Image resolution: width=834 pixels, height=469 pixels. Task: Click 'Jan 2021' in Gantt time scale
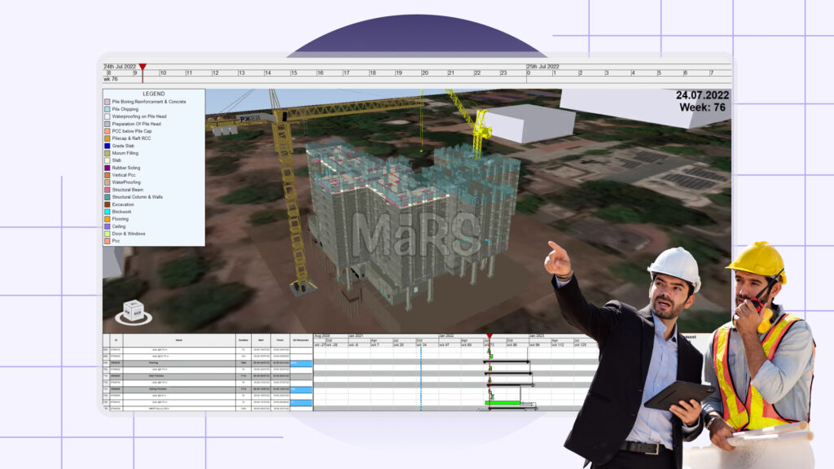tap(356, 336)
